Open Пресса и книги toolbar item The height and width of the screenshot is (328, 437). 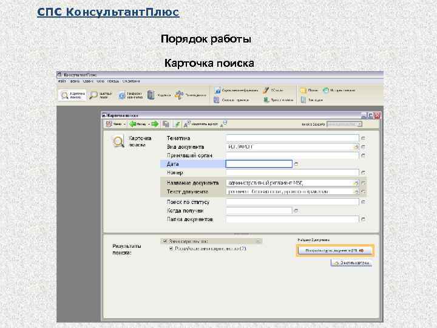point(279,100)
